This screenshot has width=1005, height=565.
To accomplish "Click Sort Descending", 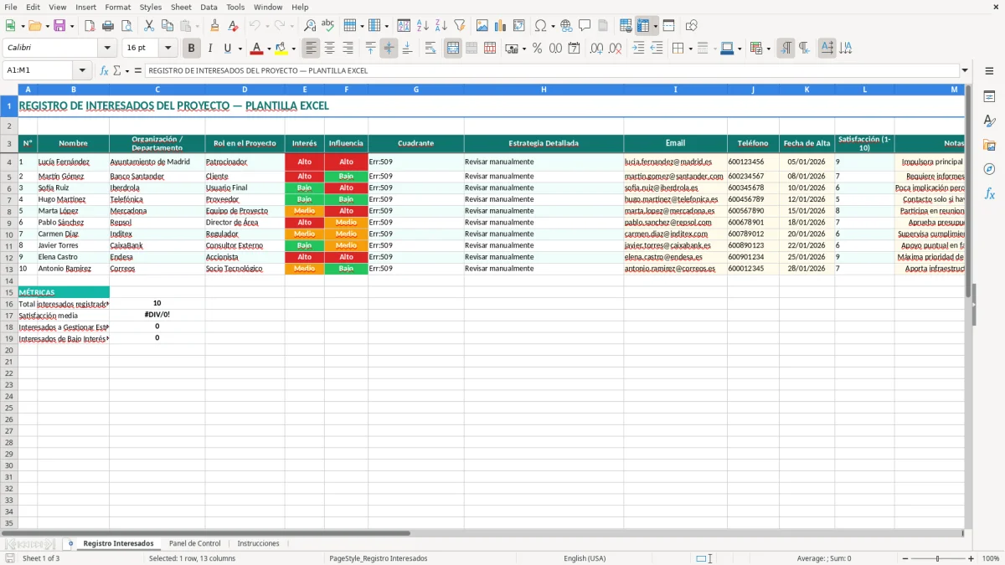I will tap(441, 26).
